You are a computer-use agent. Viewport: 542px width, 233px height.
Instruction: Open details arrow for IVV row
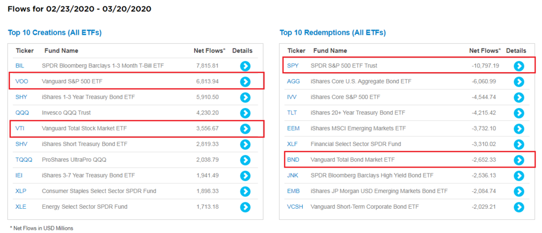click(x=519, y=98)
